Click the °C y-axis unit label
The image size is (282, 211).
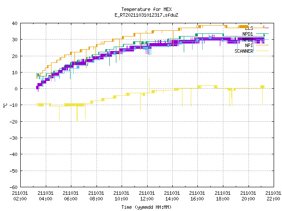pyautogui.click(x=5, y=105)
